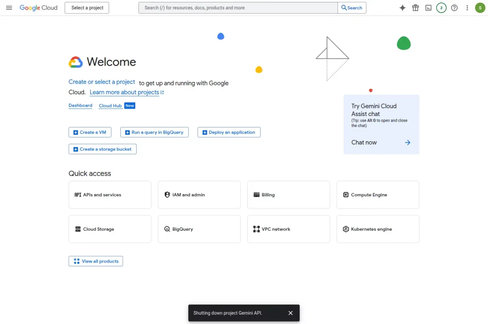This screenshot has height=324, width=488.
Task: Click the Create a VM button
Action: (90, 132)
